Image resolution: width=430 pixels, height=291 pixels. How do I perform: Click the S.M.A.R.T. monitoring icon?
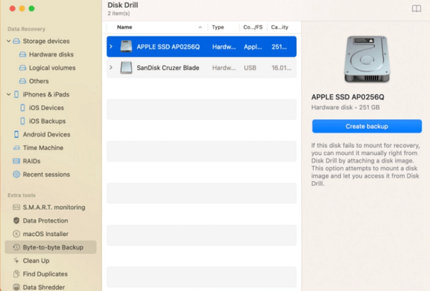(16, 207)
